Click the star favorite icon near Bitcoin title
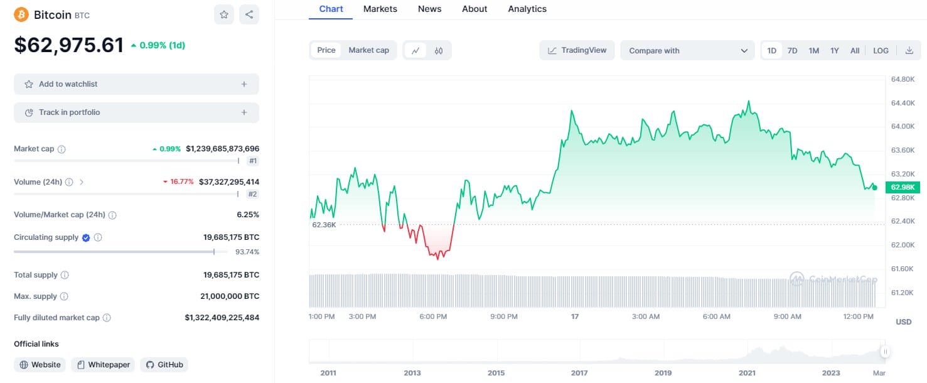The width and height of the screenshot is (927, 383). (x=224, y=14)
